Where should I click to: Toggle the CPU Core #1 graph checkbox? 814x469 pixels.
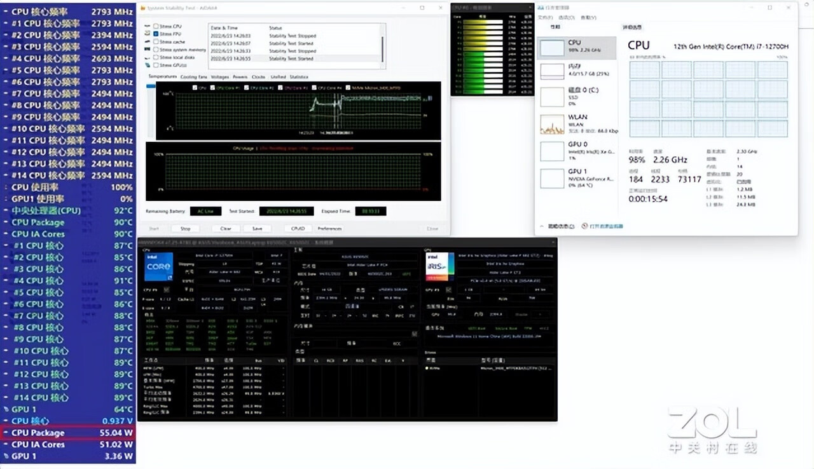coord(212,88)
